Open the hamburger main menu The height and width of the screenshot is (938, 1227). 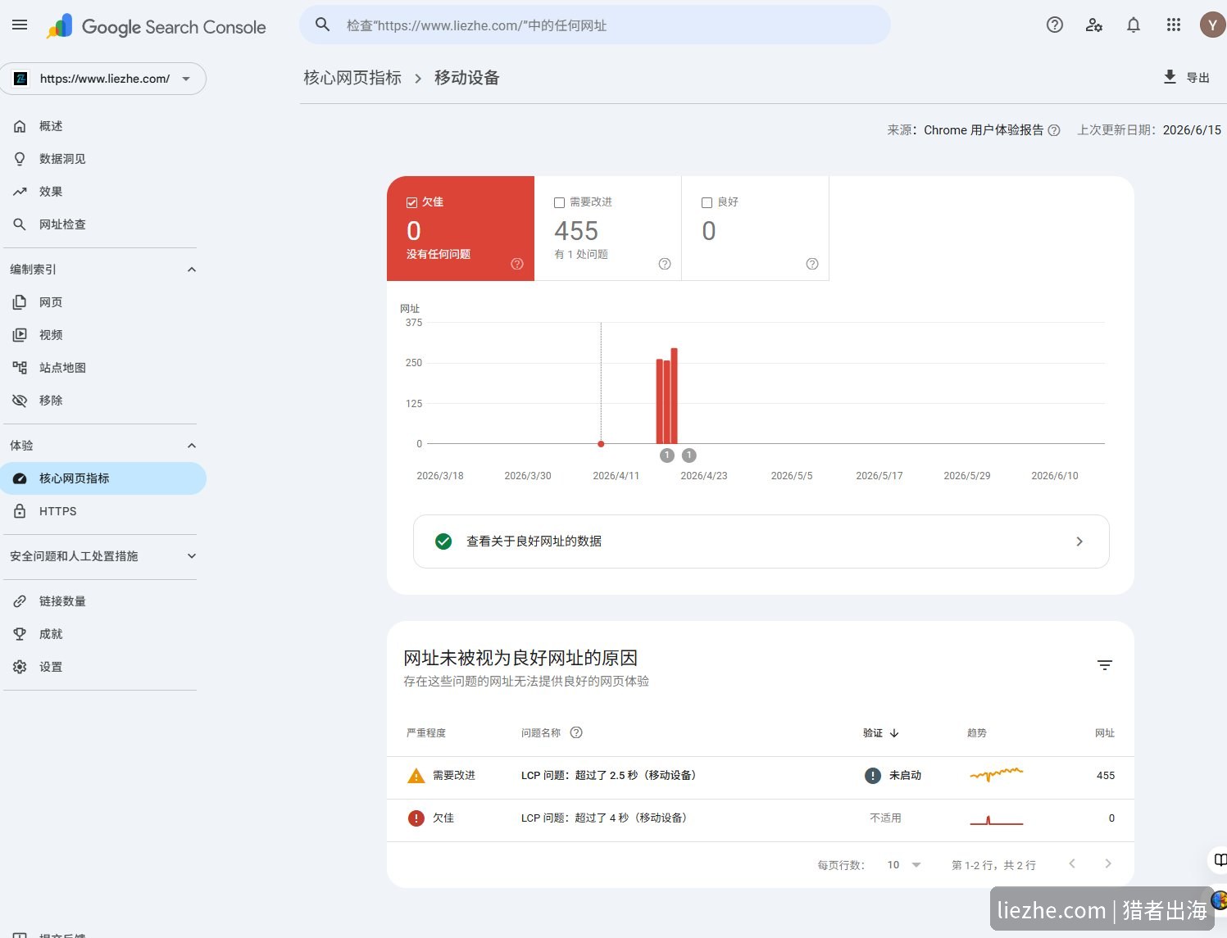click(20, 25)
